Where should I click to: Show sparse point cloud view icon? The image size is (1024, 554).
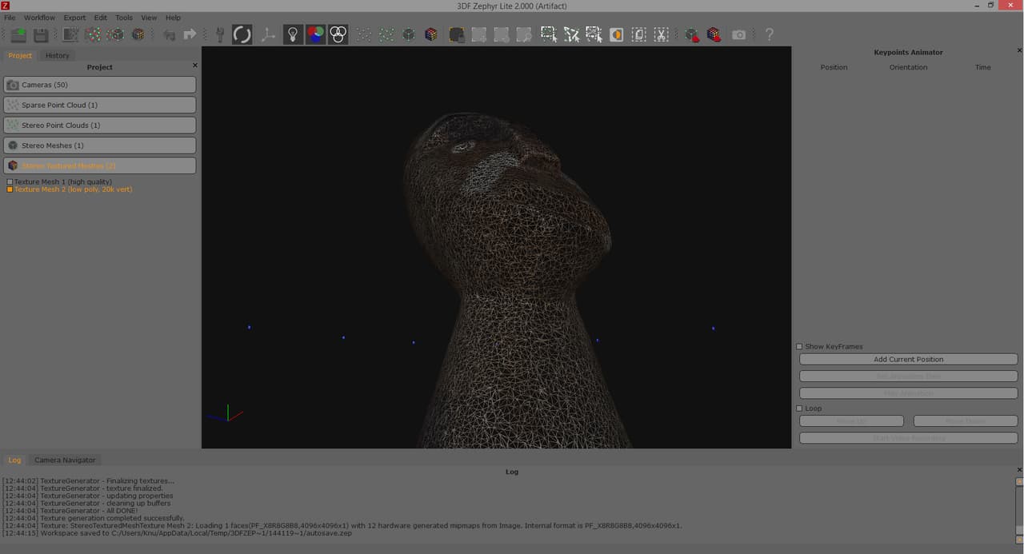(x=364, y=35)
